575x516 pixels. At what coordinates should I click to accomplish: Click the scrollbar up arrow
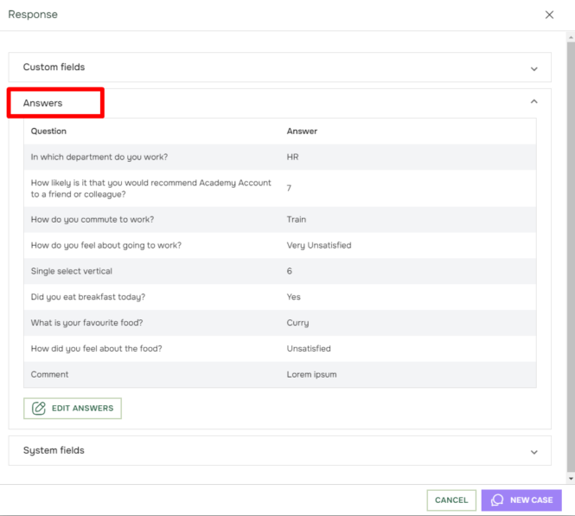pos(571,37)
